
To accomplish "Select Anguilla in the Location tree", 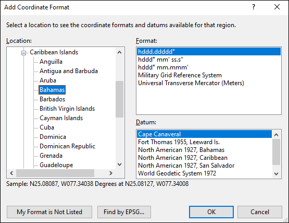I will [51, 62].
